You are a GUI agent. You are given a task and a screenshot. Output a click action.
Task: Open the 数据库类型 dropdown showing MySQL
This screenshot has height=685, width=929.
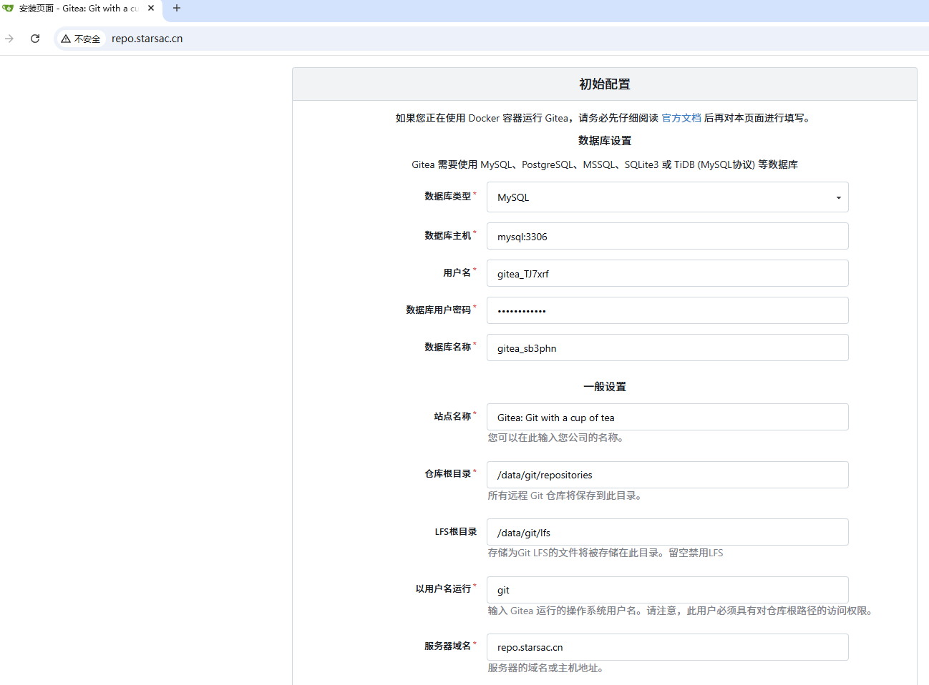point(666,197)
